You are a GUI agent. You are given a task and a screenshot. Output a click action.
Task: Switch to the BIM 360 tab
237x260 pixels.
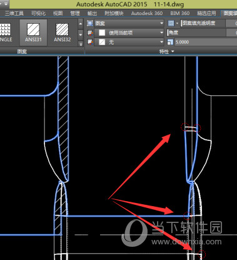(x=180, y=14)
